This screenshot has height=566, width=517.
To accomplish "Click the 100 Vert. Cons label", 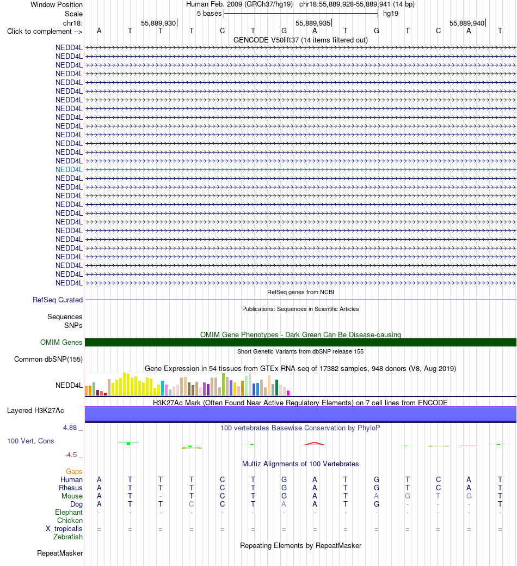I will (x=30, y=441).
